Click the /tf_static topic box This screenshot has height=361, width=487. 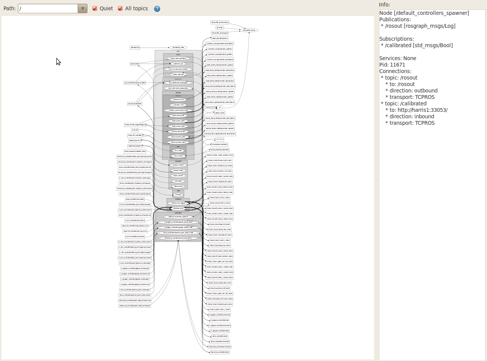pos(220,28)
